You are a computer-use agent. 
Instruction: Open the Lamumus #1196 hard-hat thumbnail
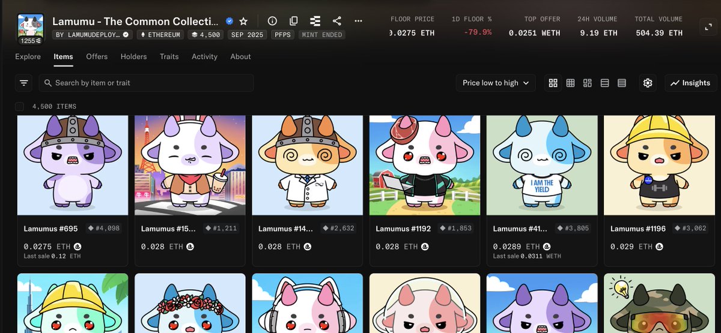point(660,165)
